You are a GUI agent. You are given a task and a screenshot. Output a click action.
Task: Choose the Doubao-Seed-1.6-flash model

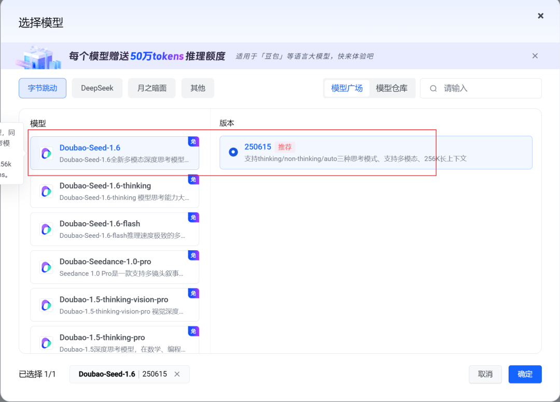pos(115,229)
